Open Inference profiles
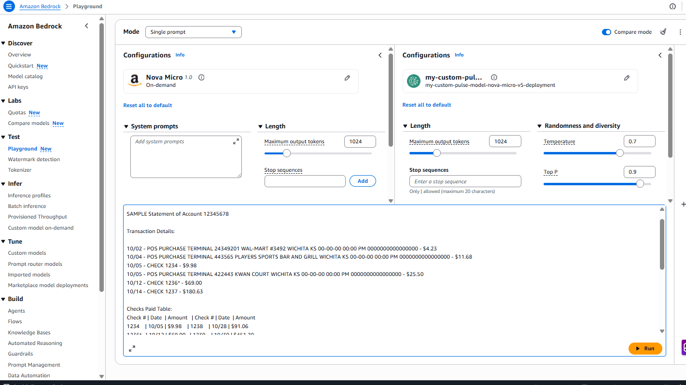 tap(29, 195)
